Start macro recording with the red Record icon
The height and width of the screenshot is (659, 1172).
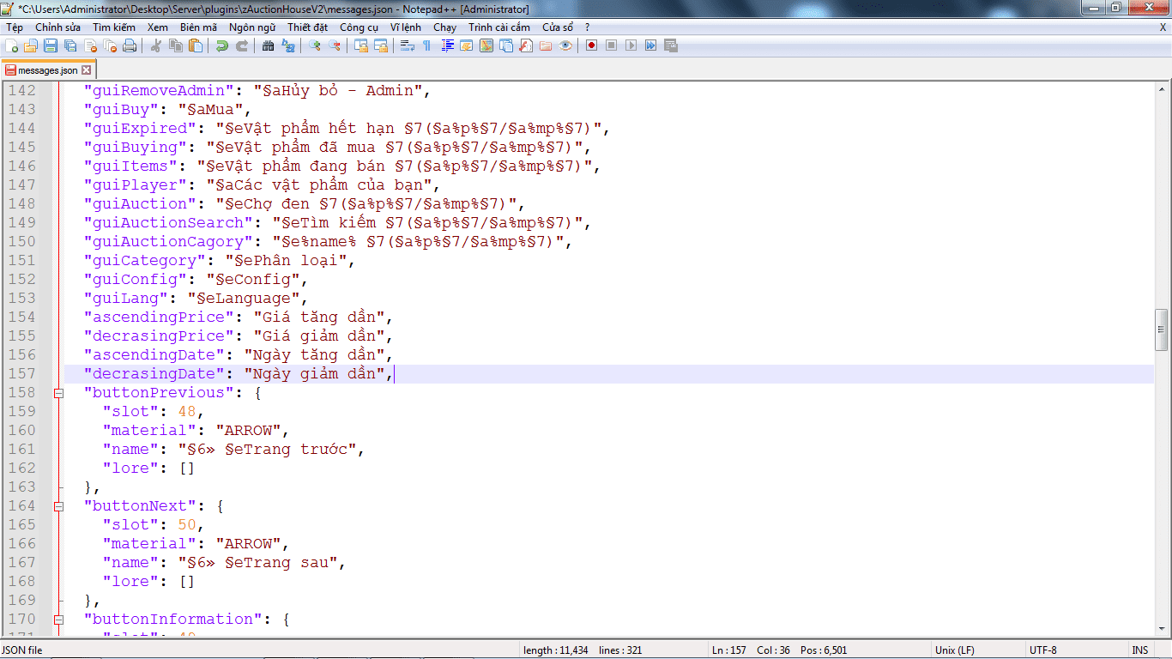[591, 45]
